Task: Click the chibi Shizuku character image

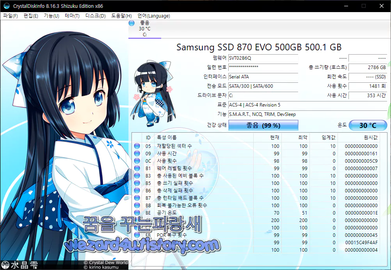Action: [153, 94]
